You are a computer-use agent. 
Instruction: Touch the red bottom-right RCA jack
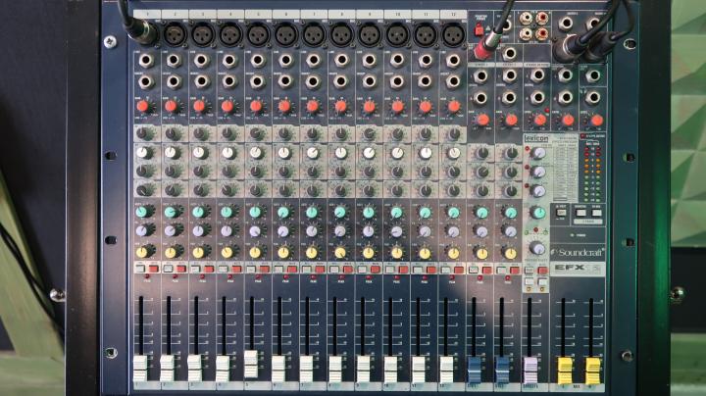(541, 33)
